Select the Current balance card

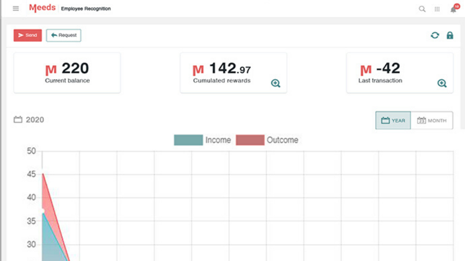[67, 73]
